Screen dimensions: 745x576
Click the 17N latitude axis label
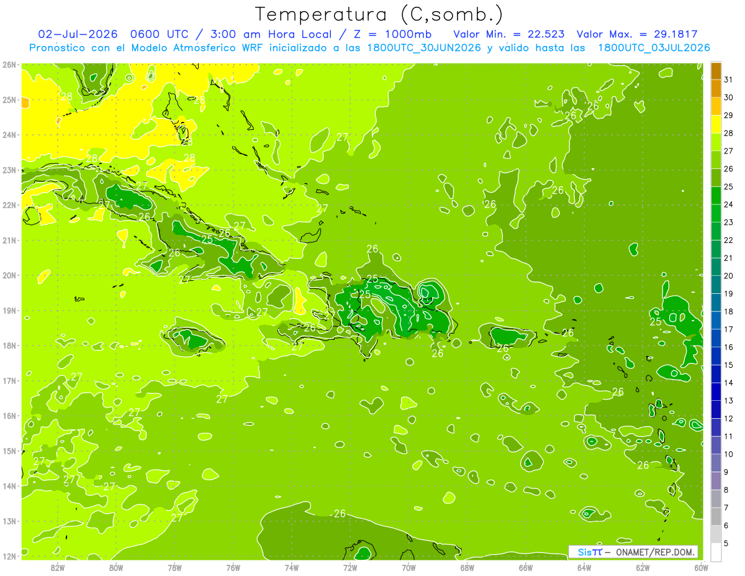(x=9, y=380)
